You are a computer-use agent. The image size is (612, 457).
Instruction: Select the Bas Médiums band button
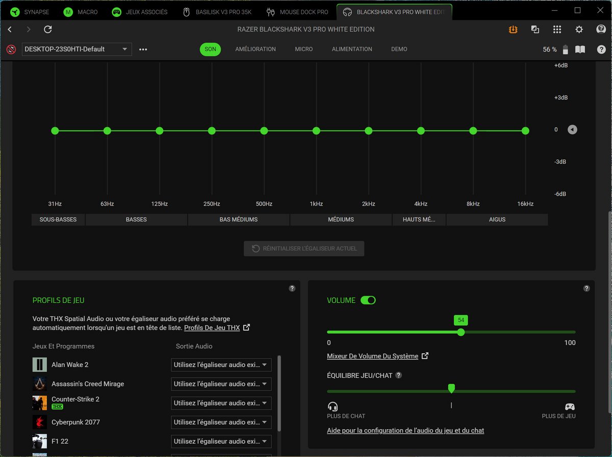pos(239,220)
